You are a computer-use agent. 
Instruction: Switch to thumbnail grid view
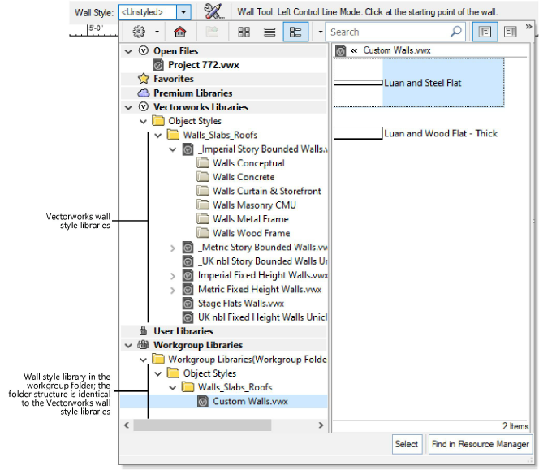pos(244,32)
